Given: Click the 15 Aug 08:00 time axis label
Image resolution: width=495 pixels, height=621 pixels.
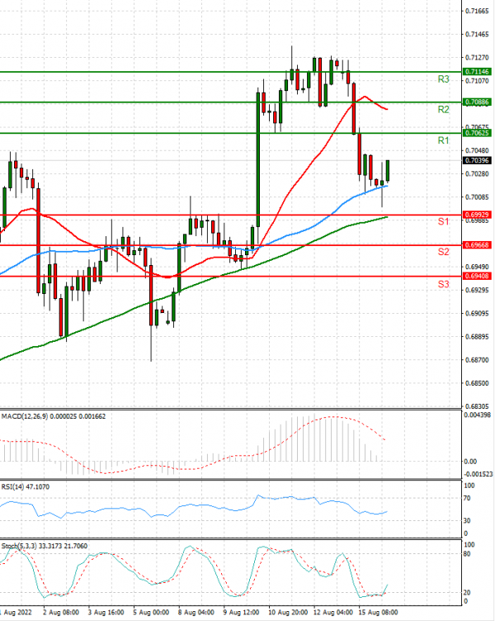Looking at the screenshot, I should pos(379,612).
